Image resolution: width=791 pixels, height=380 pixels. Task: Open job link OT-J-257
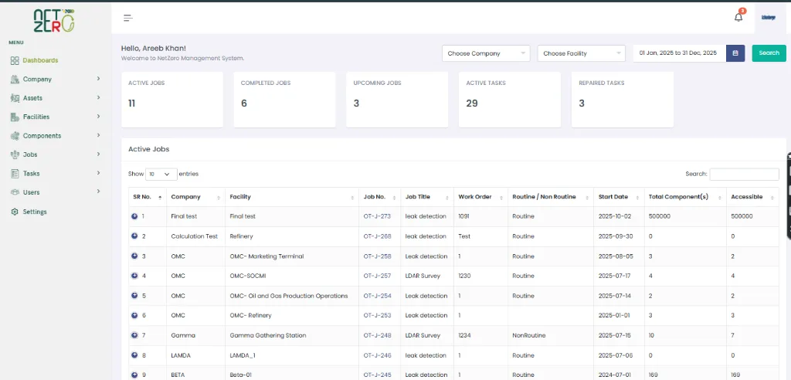(x=377, y=276)
